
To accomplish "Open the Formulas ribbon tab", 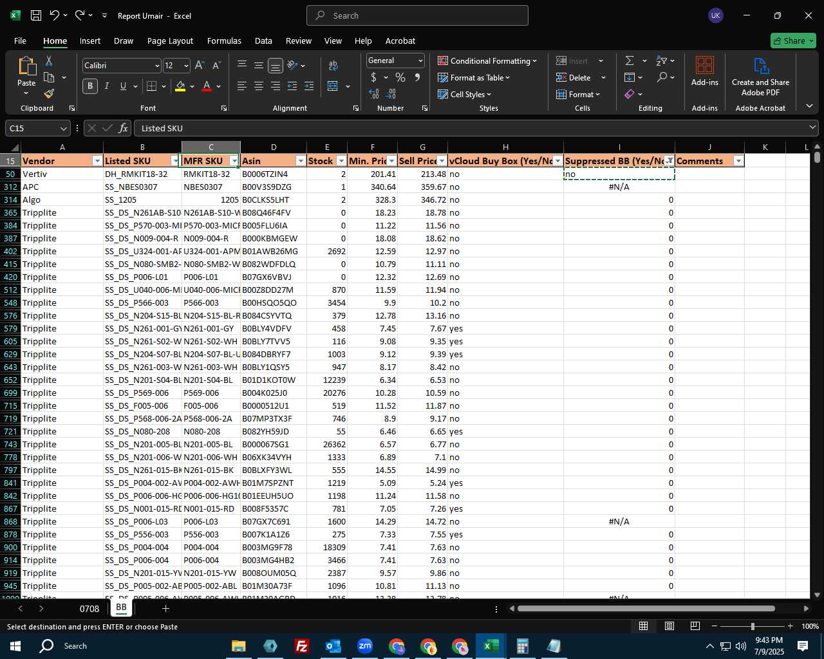I will (x=224, y=41).
